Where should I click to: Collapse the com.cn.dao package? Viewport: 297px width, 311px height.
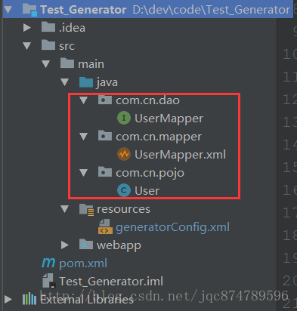coord(83,100)
